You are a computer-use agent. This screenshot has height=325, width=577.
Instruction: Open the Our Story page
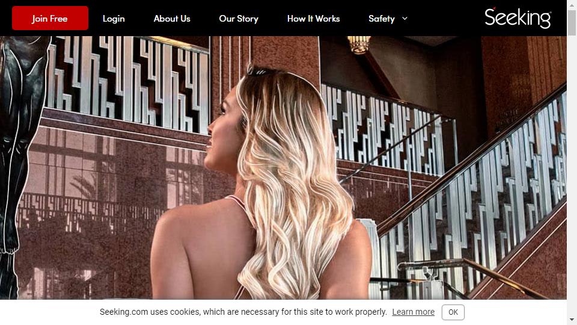pos(239,19)
